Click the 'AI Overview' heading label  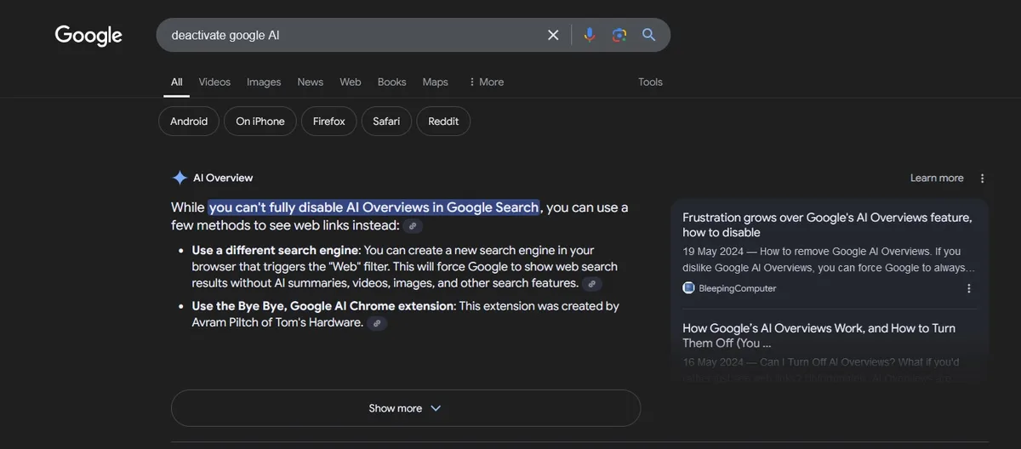pyautogui.click(x=223, y=178)
